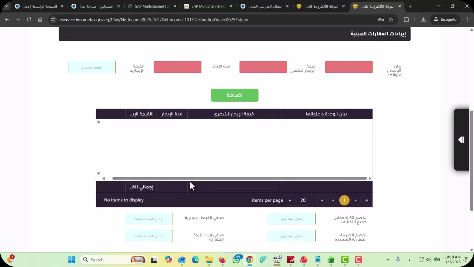Bookmark this page with the star
The height and width of the screenshot is (267, 474).
click(x=391, y=20)
